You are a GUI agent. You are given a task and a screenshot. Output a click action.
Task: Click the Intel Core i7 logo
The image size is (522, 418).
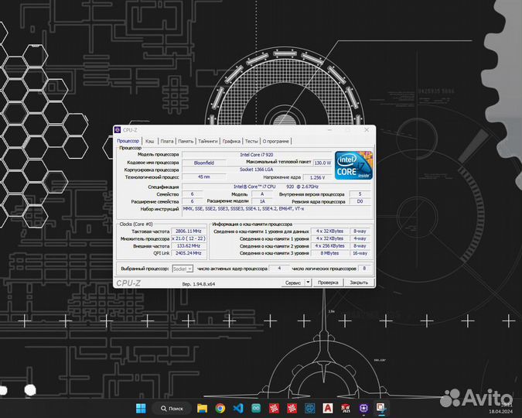[353, 165]
